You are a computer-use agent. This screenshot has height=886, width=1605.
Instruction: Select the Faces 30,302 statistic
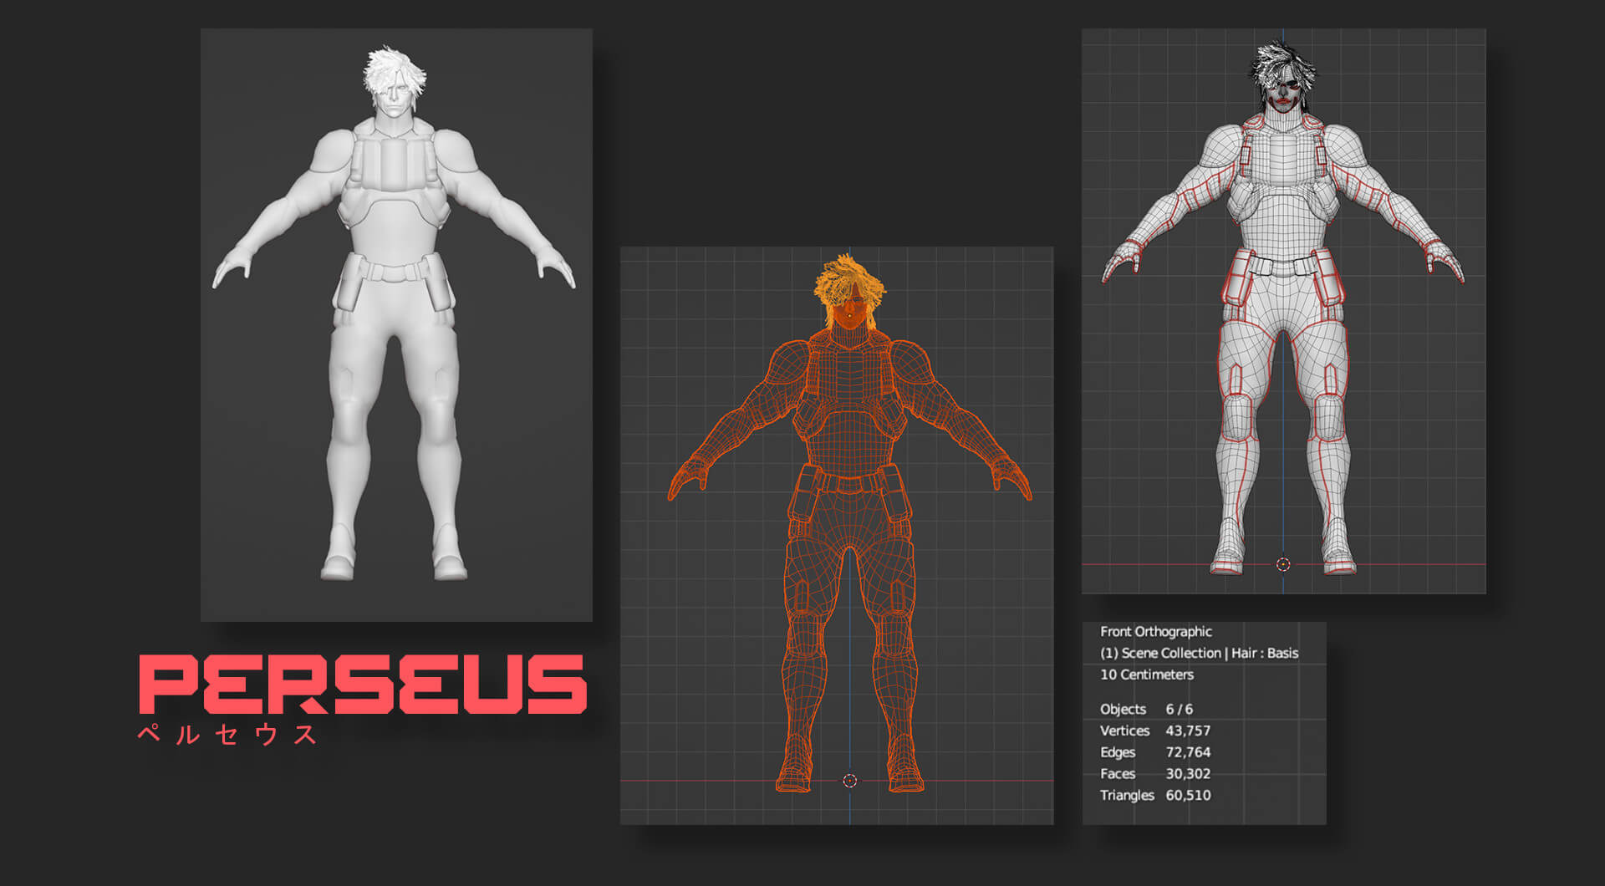pyautogui.click(x=1154, y=774)
